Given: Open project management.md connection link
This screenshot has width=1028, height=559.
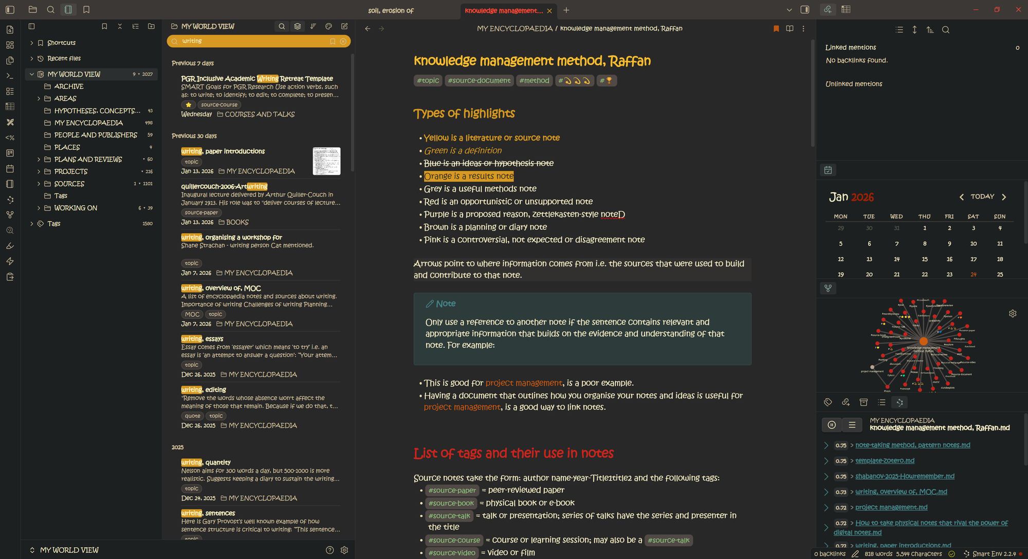Looking at the screenshot, I should (x=891, y=508).
